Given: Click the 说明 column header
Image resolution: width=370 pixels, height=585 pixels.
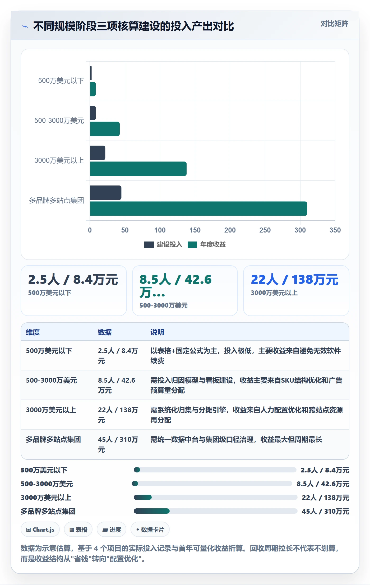Looking at the screenshot, I should coord(157,332).
